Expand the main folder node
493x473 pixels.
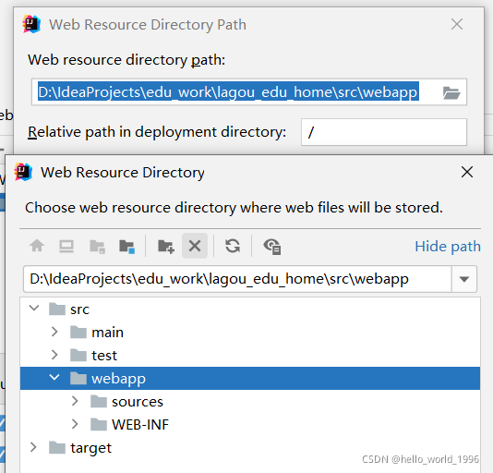[x=54, y=332]
